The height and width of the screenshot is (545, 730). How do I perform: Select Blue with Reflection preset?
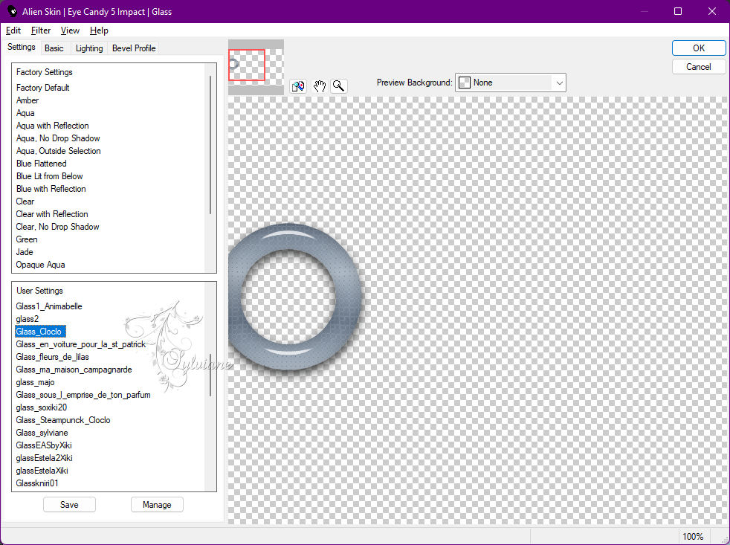click(51, 188)
